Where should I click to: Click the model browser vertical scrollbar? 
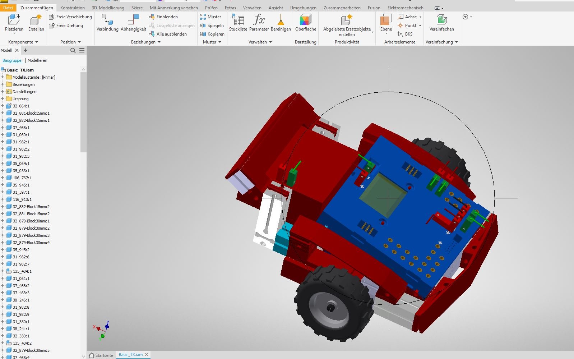(x=83, y=112)
